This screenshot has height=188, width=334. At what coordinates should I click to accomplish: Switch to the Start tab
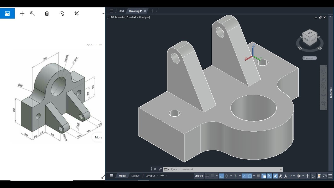pos(121,11)
